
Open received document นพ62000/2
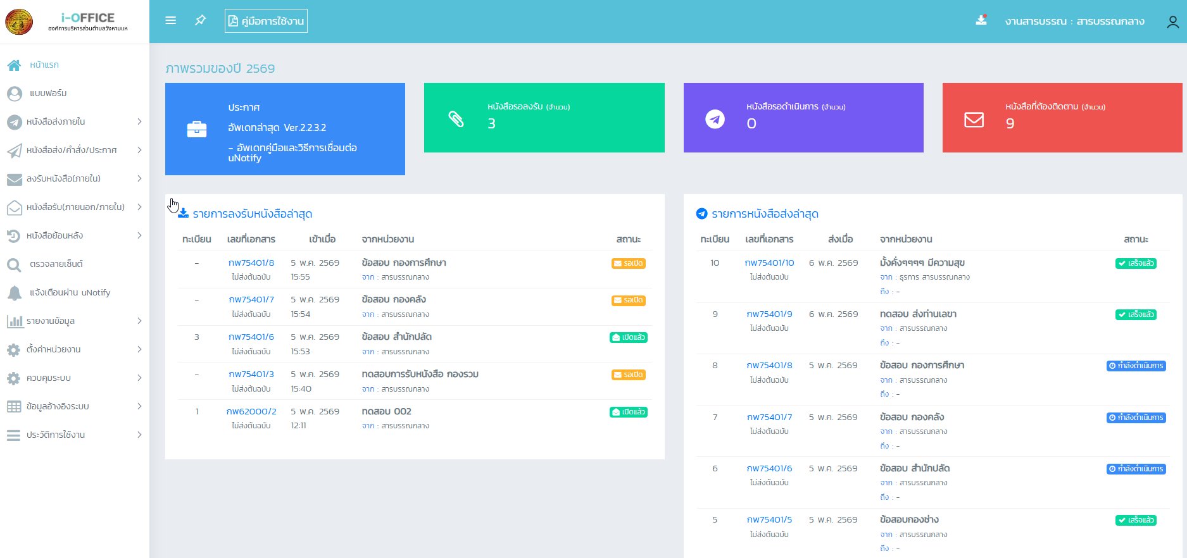coord(251,411)
